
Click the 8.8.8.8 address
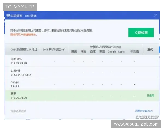click(15, 87)
